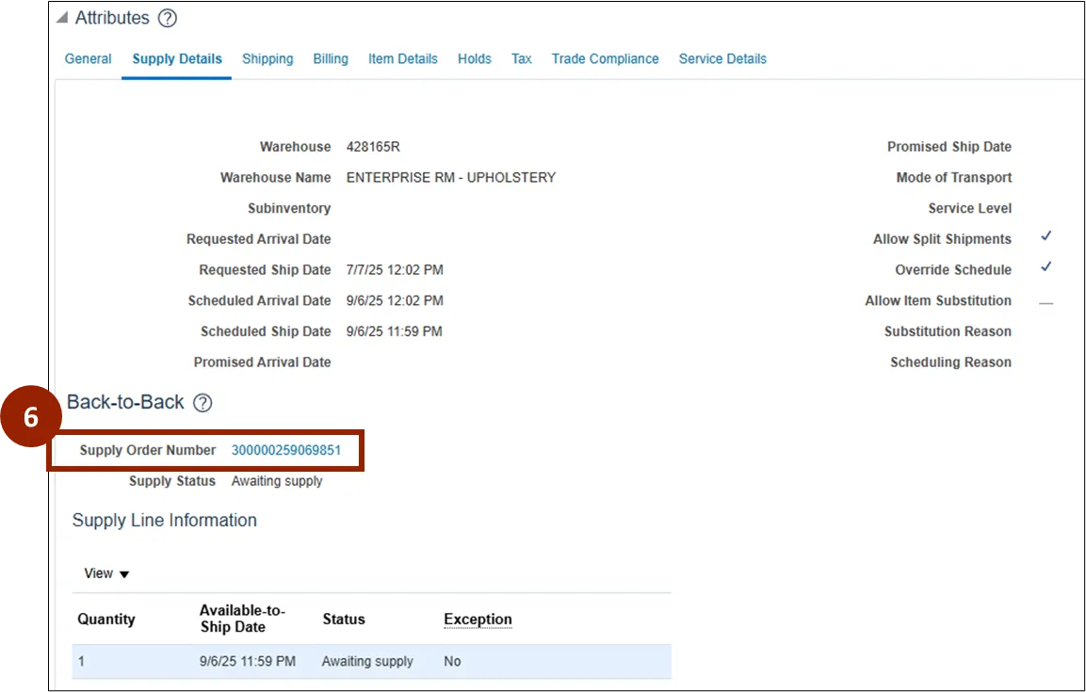
Task: Click the help icon next to Attributes
Action: [x=167, y=18]
